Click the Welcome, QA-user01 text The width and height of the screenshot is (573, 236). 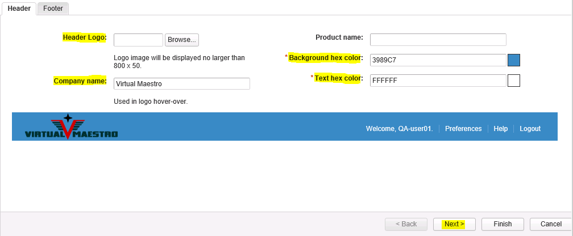[x=399, y=129]
